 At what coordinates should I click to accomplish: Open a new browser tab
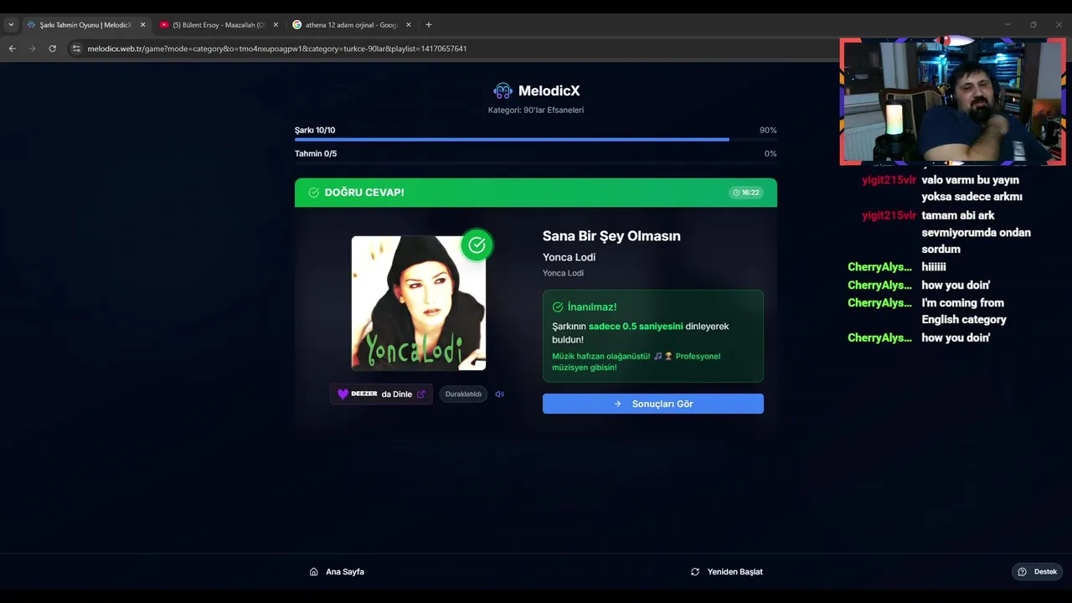click(429, 25)
